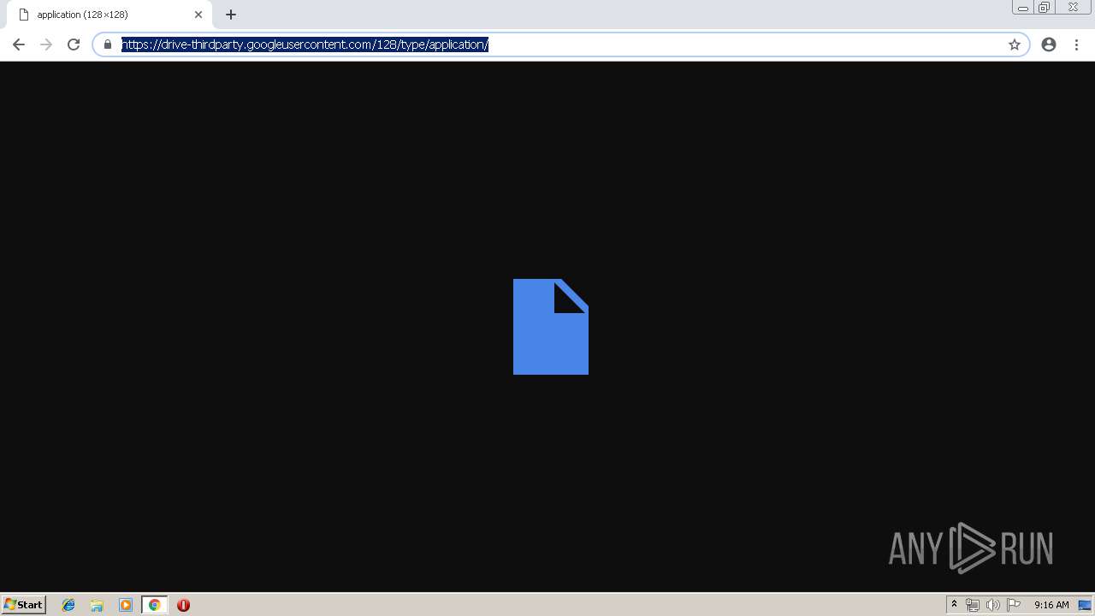
Task: Restore down the Chrome window
Action: 1045,8
